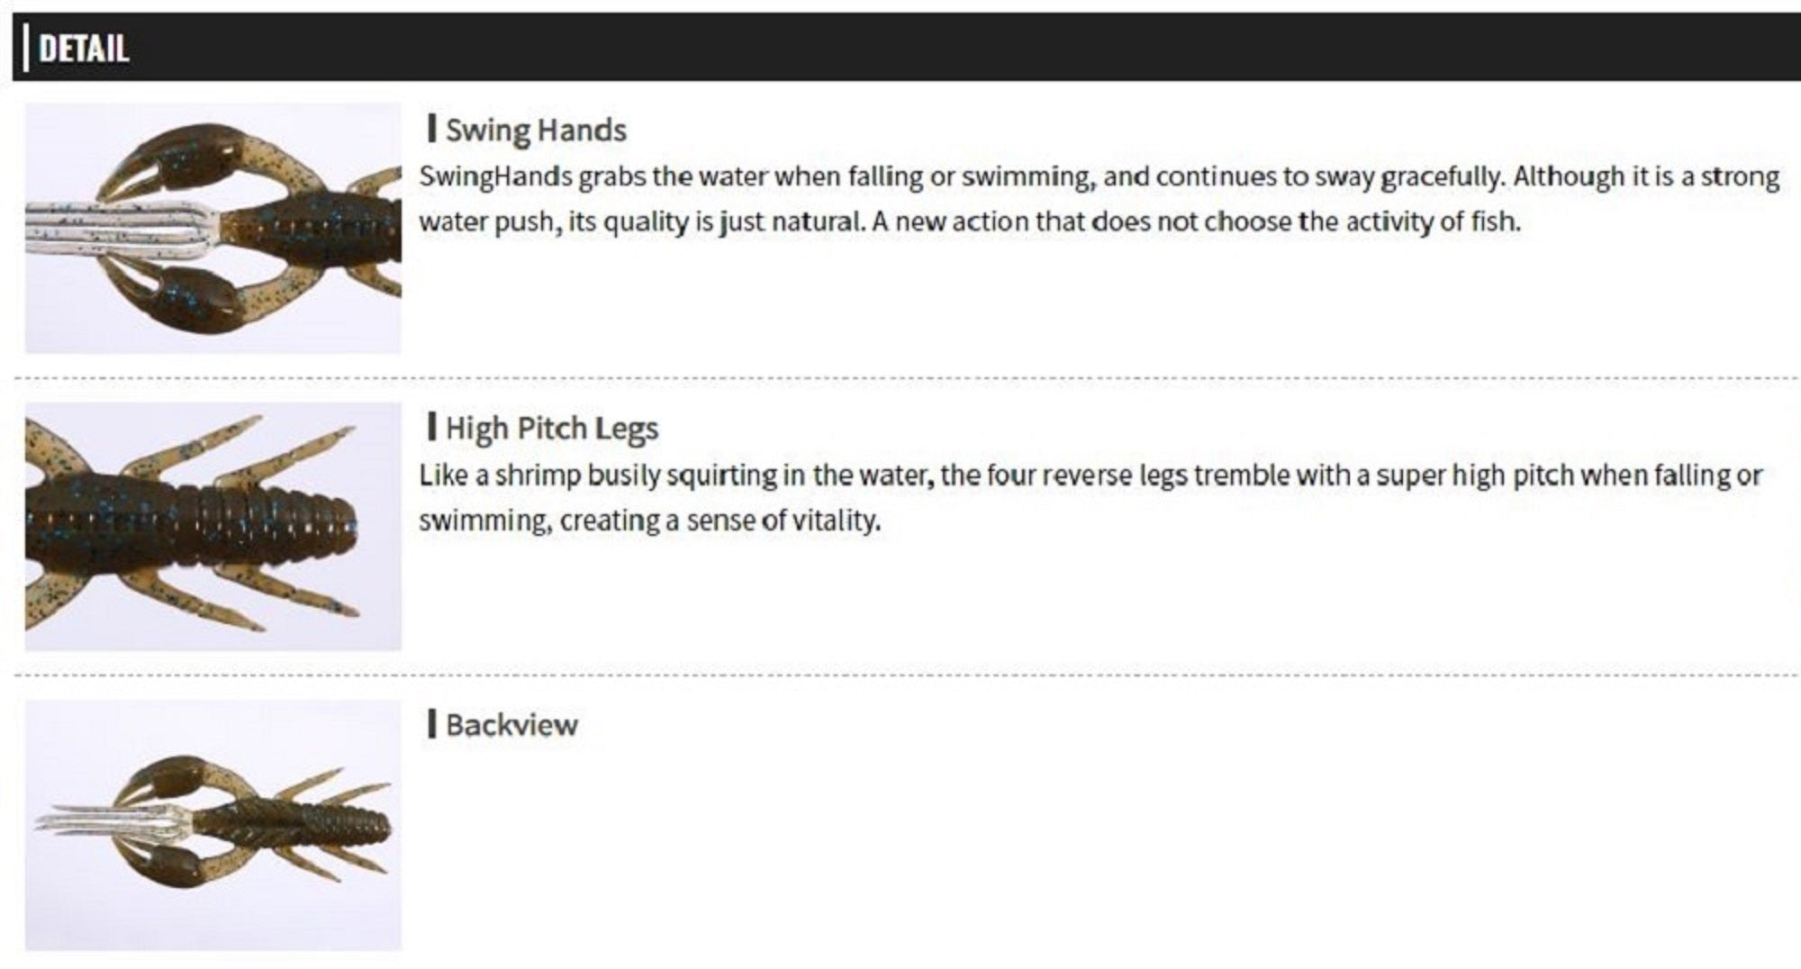Click the DETAIL section header title
This screenshot has height=969, width=1801.
[x=84, y=49]
